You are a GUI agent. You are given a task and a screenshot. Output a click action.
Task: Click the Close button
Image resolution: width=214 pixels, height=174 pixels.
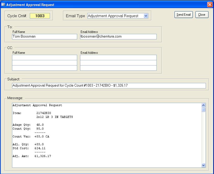[202, 15]
